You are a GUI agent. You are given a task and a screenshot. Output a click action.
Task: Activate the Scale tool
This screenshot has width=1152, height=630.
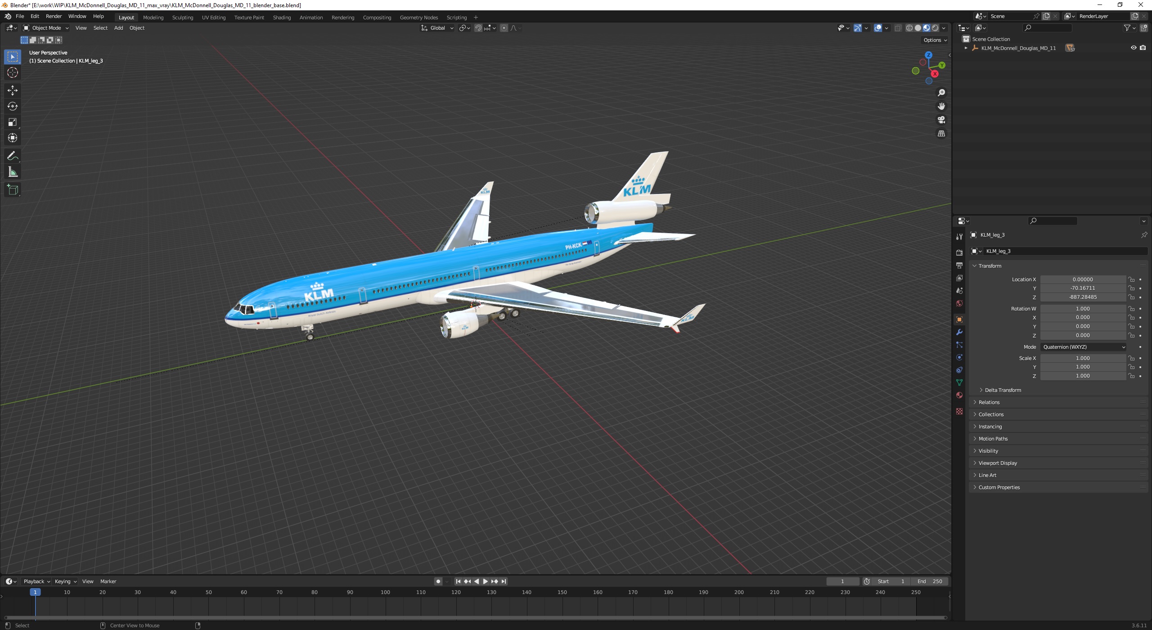pos(13,122)
